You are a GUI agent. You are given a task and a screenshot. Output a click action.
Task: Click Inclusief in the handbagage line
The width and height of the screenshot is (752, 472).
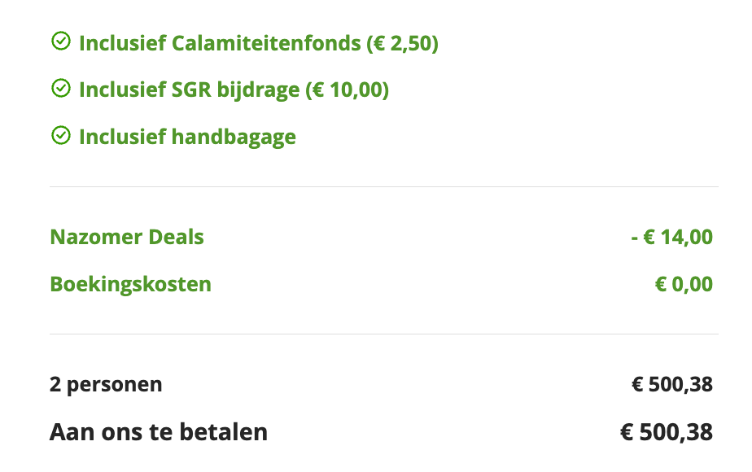120,137
